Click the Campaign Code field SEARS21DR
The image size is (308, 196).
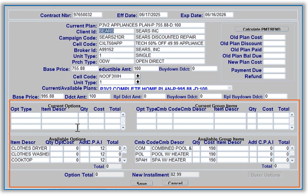click(x=116, y=37)
